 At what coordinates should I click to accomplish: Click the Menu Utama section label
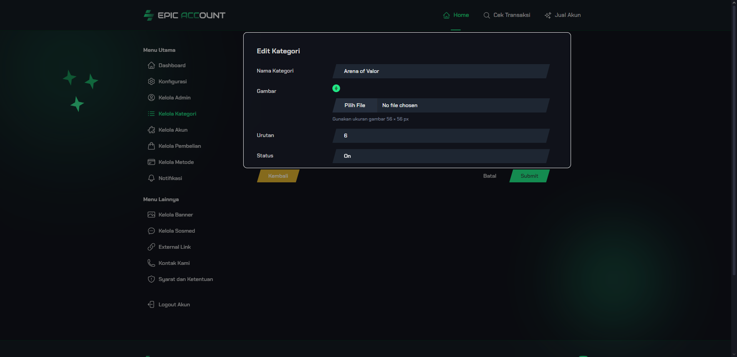(x=159, y=50)
